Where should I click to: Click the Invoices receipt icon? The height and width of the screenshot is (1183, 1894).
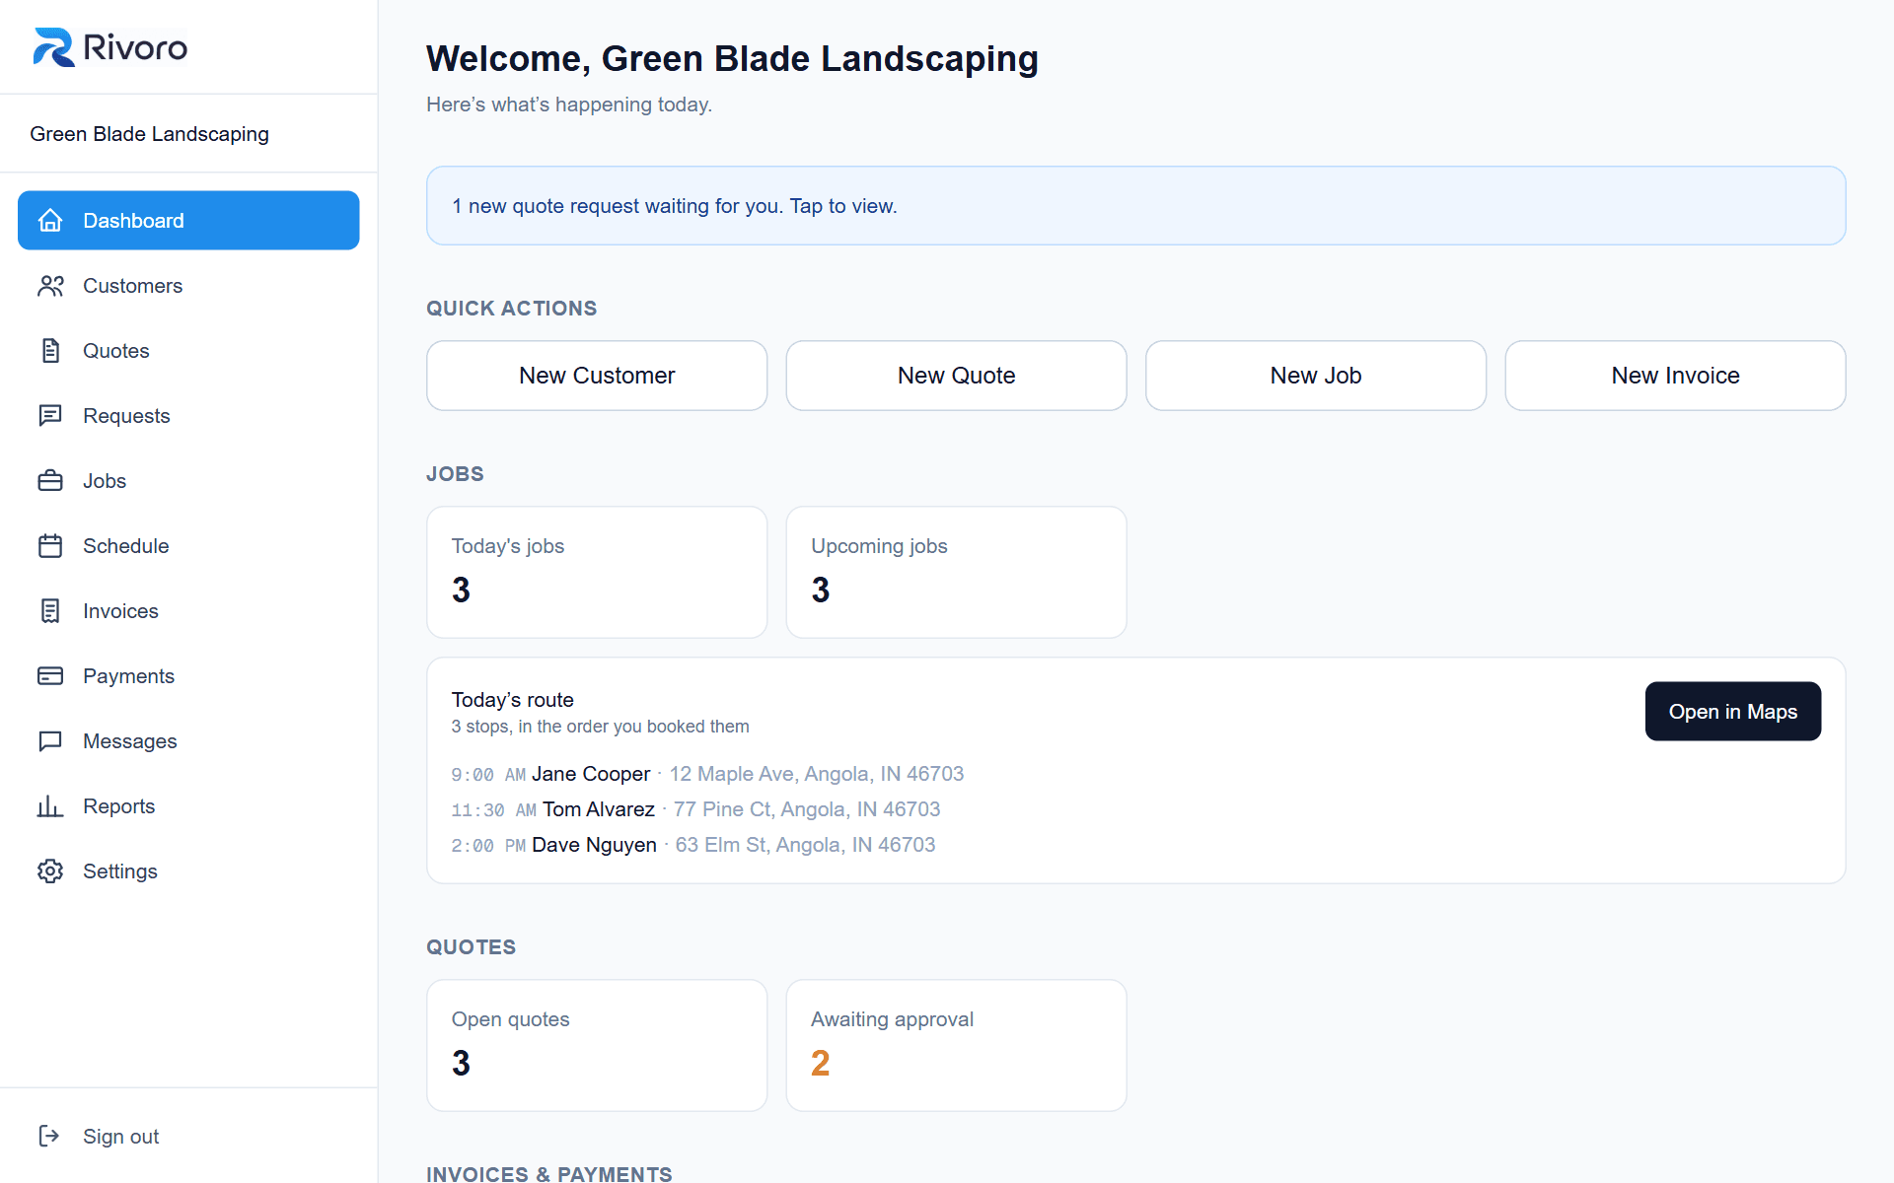(50, 611)
